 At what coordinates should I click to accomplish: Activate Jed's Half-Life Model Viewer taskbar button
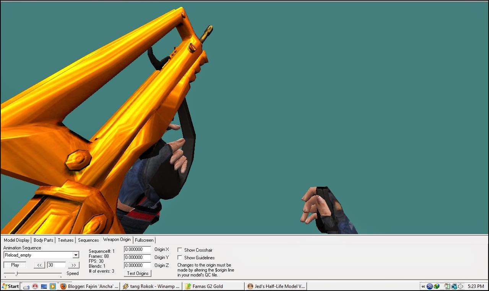tap(276, 286)
